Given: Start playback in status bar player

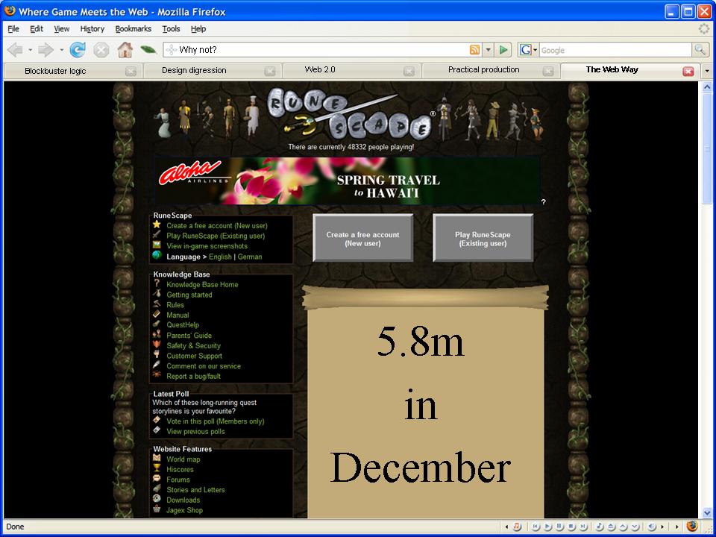Looking at the screenshot, I should 547,527.
